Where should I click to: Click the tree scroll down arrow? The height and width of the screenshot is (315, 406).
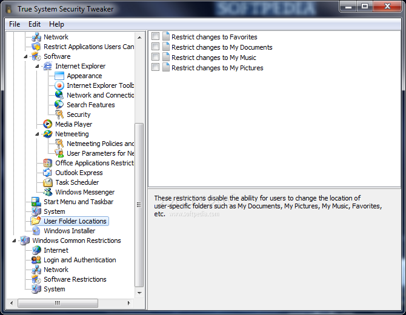coord(139,293)
